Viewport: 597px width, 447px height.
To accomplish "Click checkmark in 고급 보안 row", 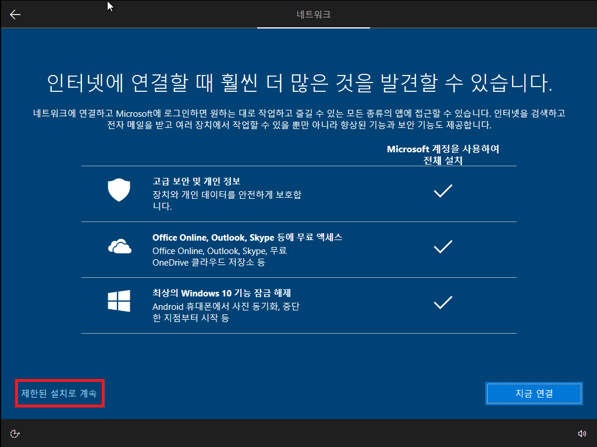I will [x=443, y=191].
